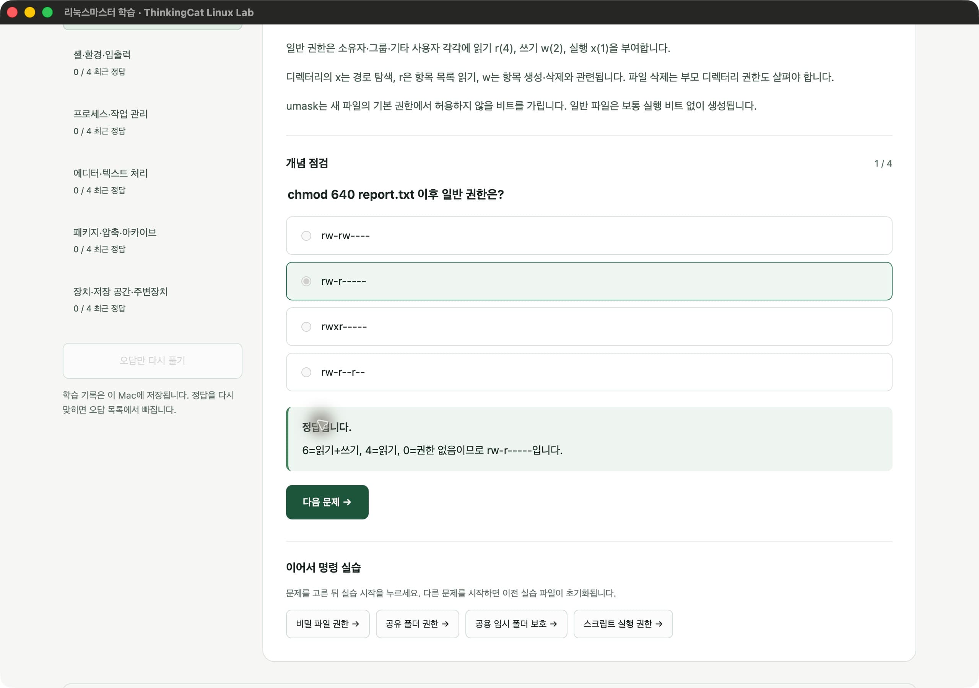The width and height of the screenshot is (979, 688).
Task: Start the 비밀 파일 권한 practice
Action: [x=327, y=624]
